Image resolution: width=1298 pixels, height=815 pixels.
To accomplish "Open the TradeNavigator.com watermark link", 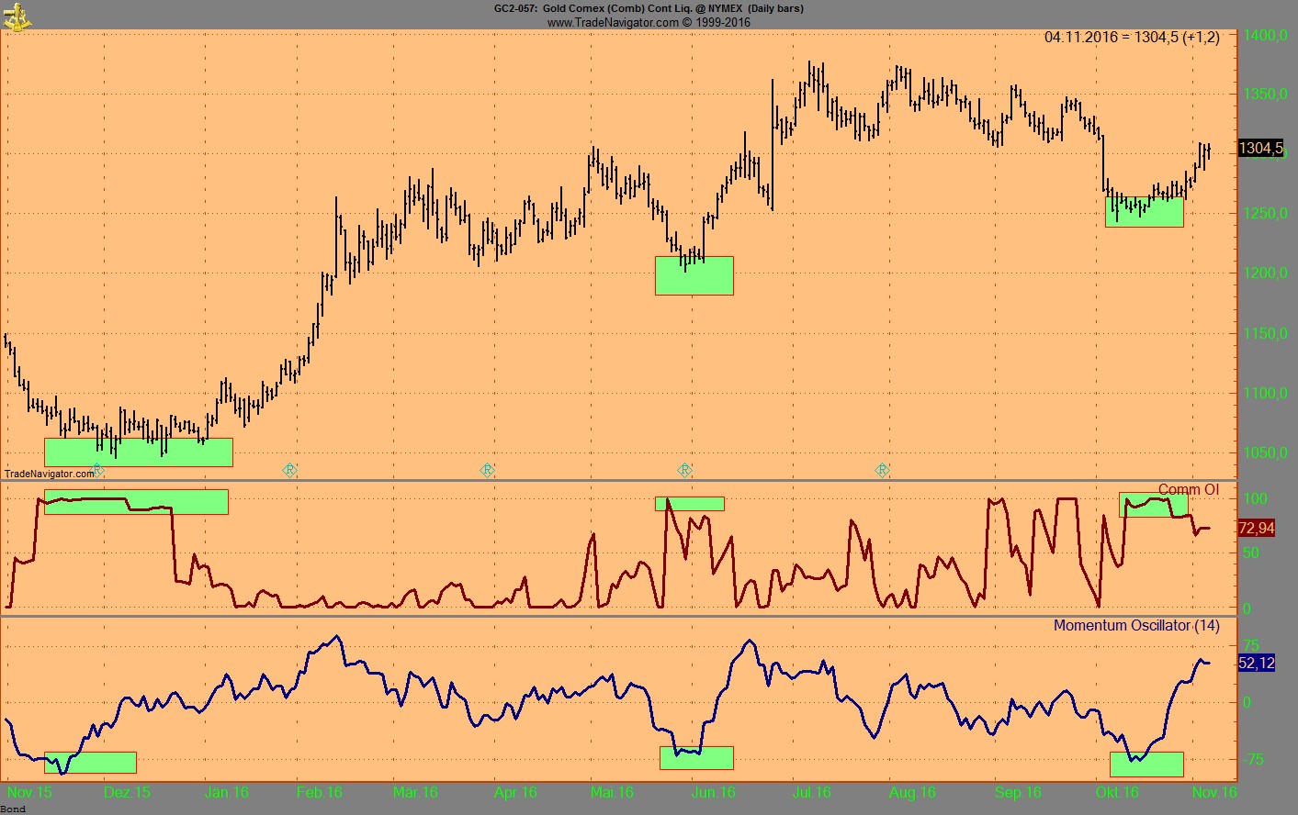I will coord(50,474).
